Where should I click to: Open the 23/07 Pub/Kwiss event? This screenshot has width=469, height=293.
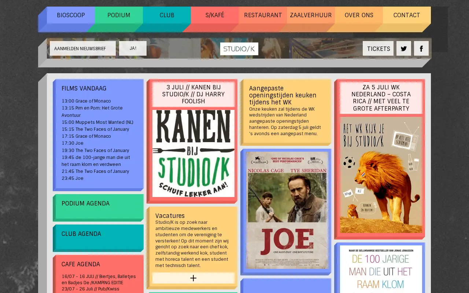91,289
